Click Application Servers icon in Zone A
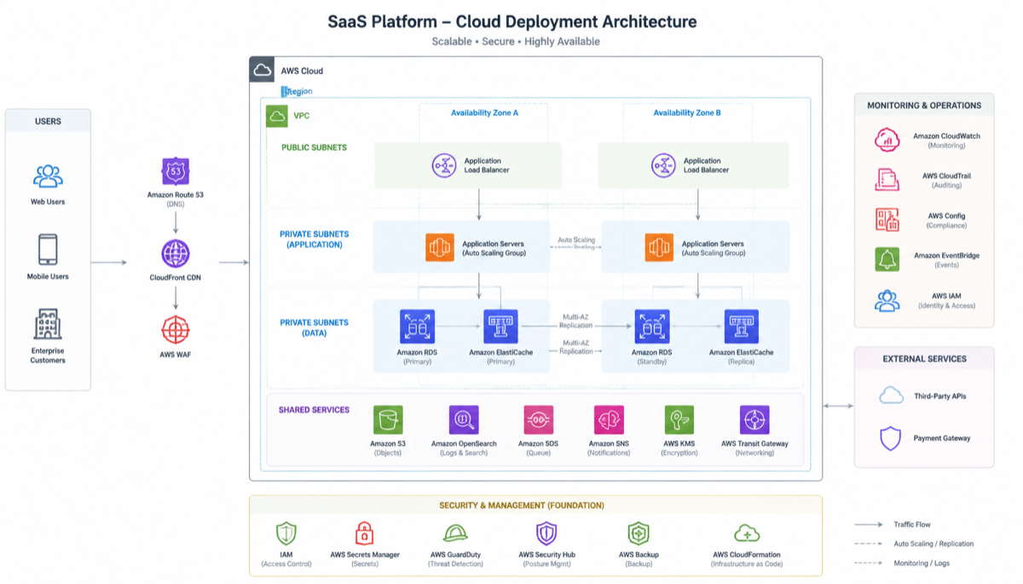The width and height of the screenshot is (1023, 584). pyautogui.click(x=441, y=248)
